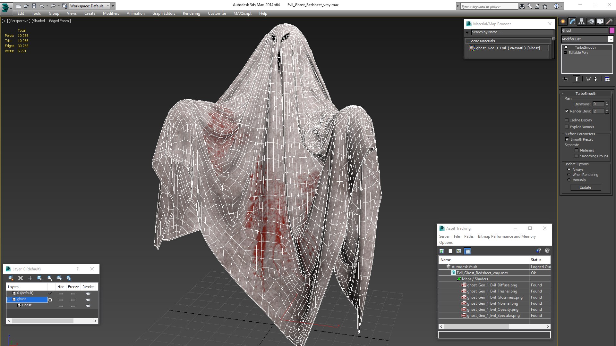Click the Open File folder icon
616x346 pixels.
[26, 6]
